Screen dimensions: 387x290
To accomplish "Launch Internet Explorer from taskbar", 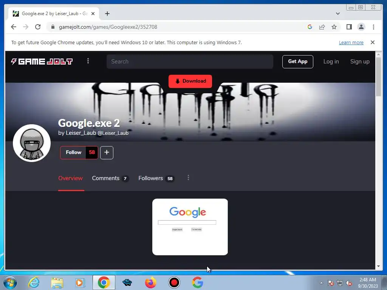I will coord(34,282).
